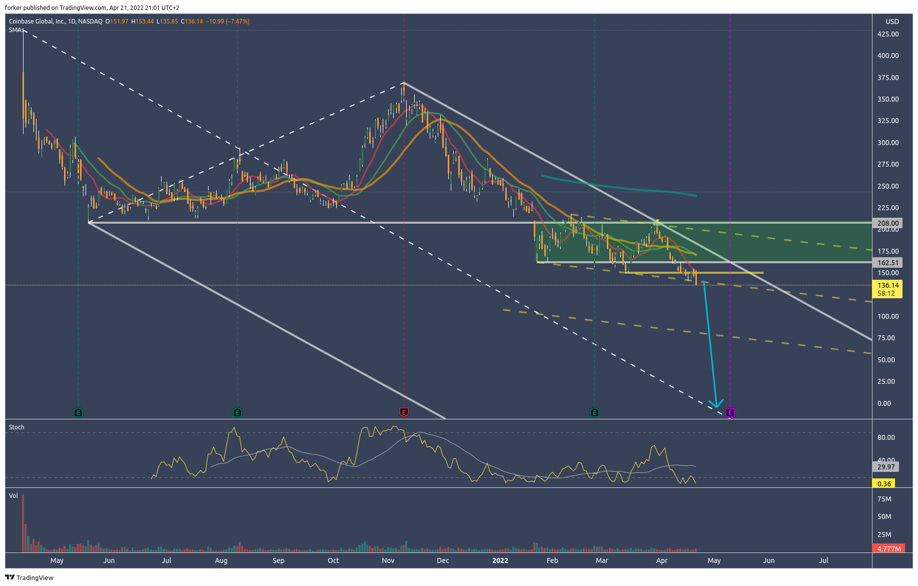Click the red November earnings E marker
Screen dimensions: 918x586
click(x=404, y=412)
